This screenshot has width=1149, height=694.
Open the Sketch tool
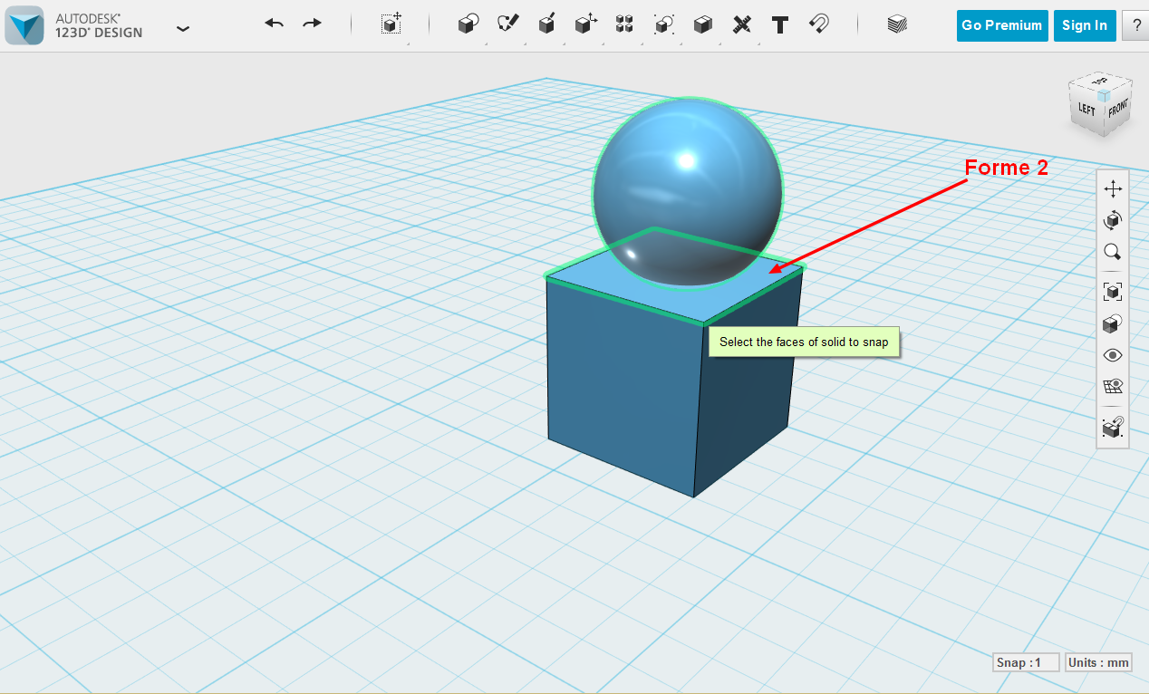coord(507,24)
